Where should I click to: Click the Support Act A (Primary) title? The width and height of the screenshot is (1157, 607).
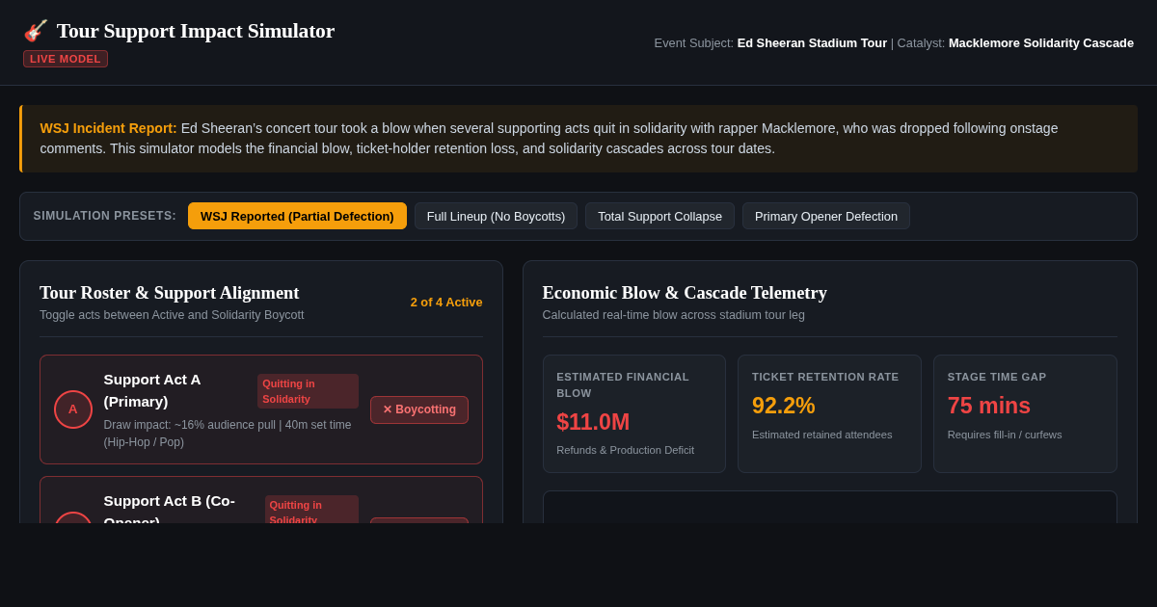coord(152,390)
